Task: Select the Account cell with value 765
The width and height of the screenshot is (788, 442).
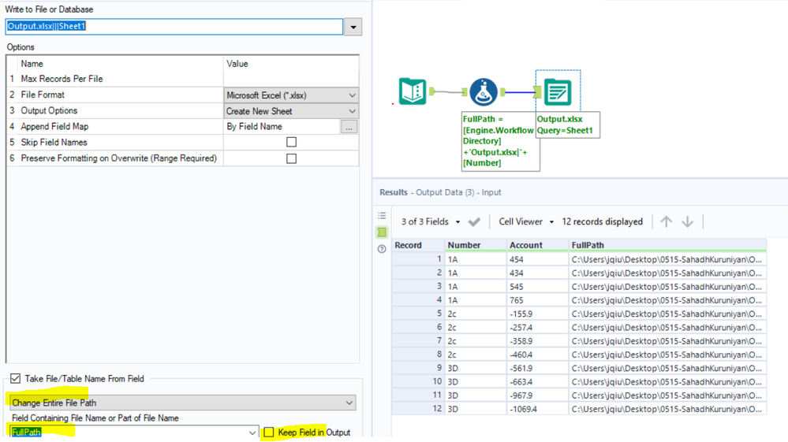Action: (537, 300)
